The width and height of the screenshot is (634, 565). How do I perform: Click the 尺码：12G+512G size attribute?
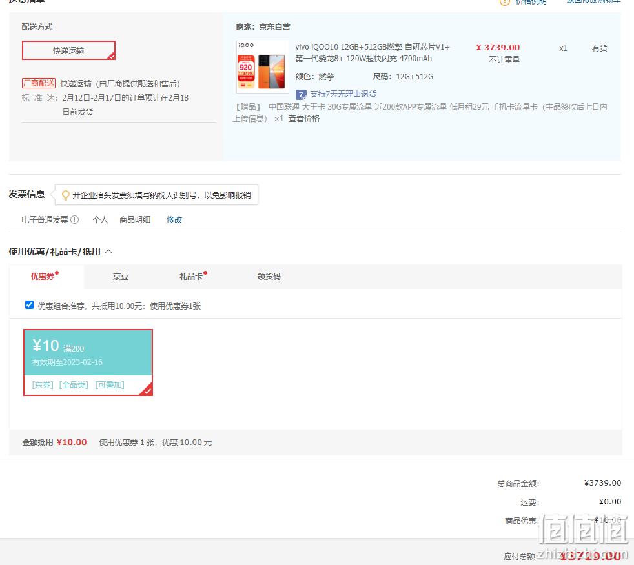click(403, 77)
